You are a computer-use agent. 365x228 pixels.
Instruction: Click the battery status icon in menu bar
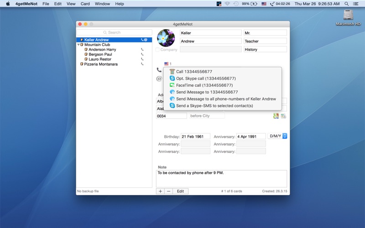tap(254, 4)
